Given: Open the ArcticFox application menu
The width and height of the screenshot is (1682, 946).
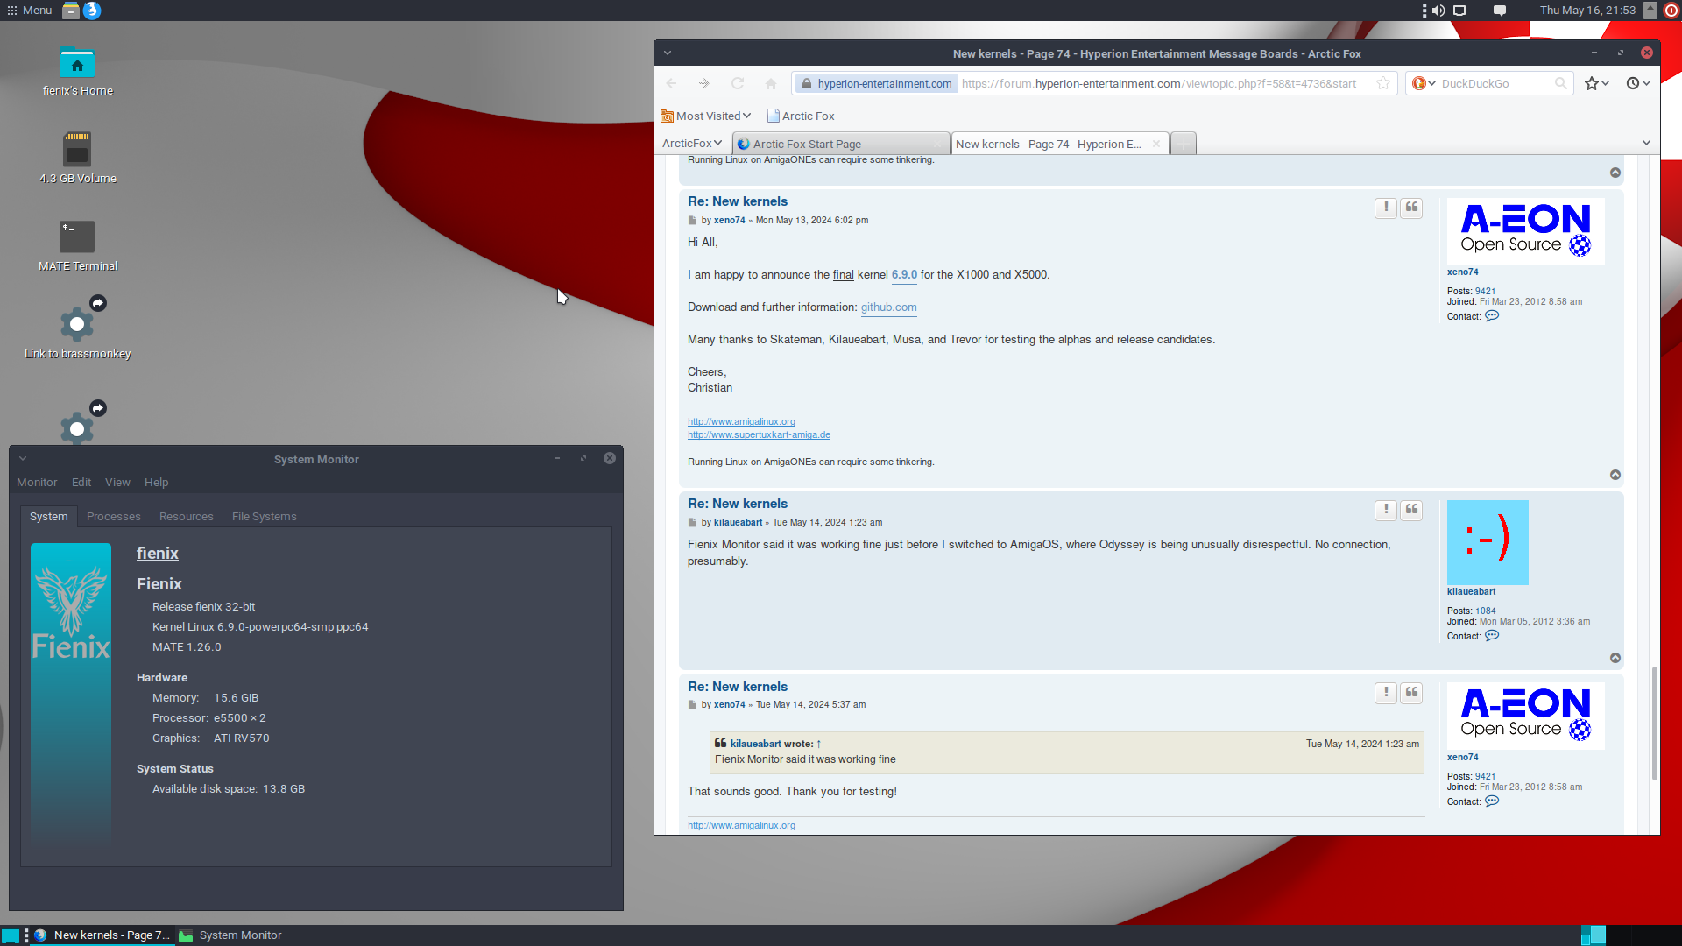Looking at the screenshot, I should tap(692, 143).
